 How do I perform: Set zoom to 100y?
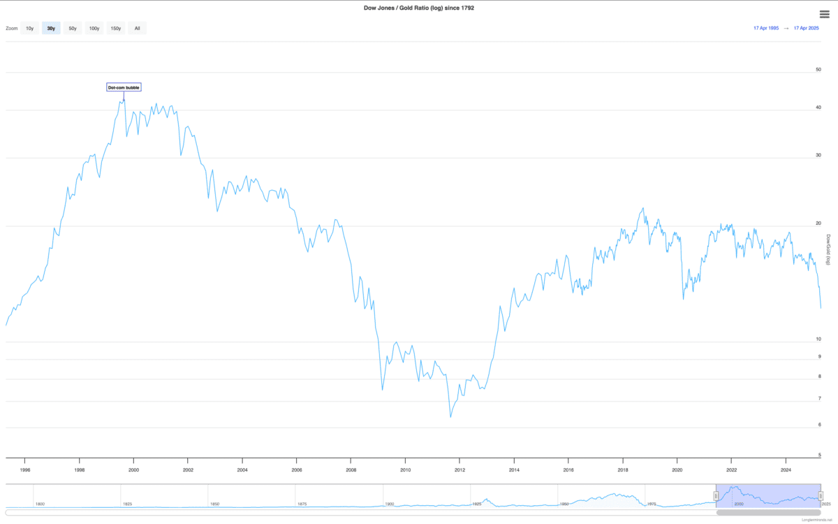(94, 29)
